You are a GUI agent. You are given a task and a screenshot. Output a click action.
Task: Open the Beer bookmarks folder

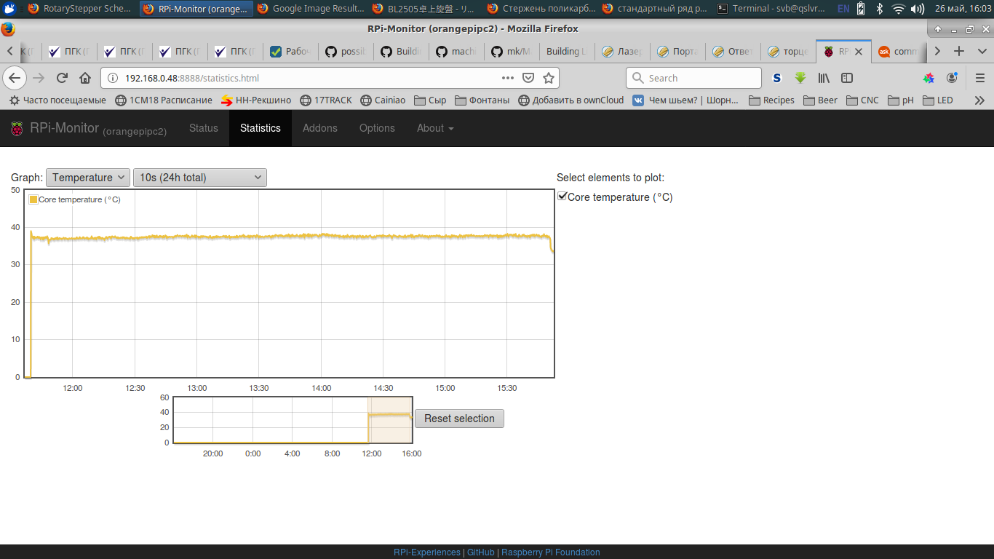point(820,100)
